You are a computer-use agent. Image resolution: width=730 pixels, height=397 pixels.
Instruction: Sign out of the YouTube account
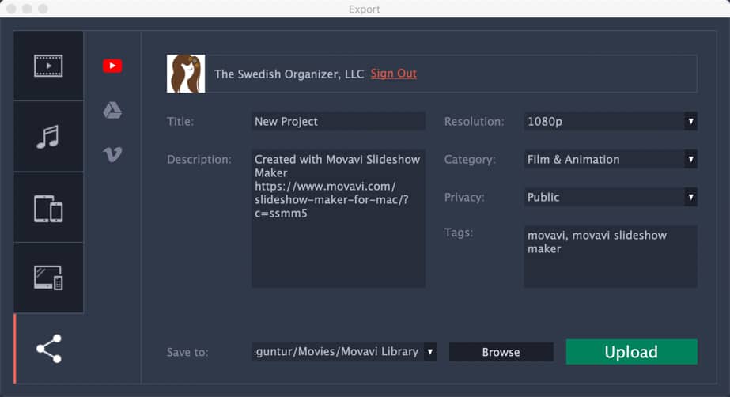click(393, 74)
